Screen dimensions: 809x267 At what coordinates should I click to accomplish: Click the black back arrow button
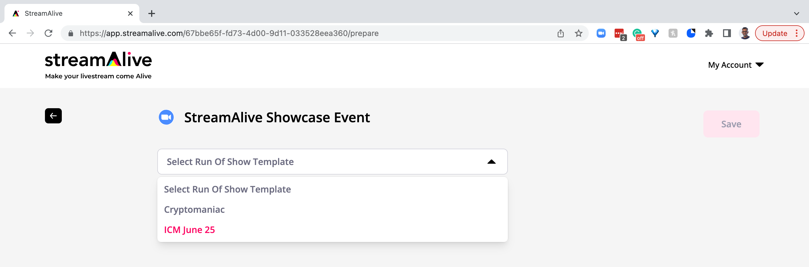[53, 116]
